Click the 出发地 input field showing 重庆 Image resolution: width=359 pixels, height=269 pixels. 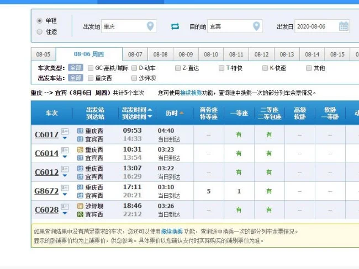pyautogui.click(x=129, y=26)
